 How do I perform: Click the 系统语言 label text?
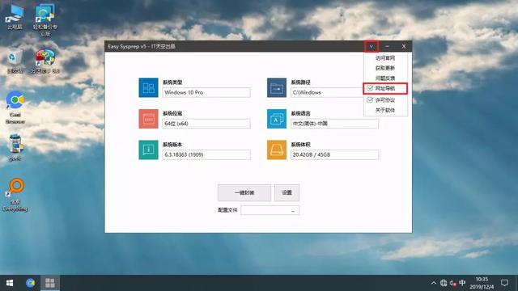pos(300,113)
